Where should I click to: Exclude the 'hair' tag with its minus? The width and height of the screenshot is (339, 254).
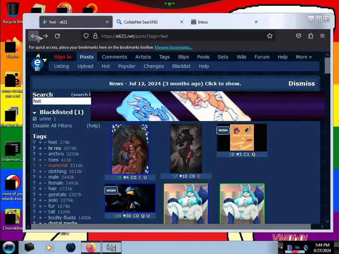pyautogui.click(x=45, y=189)
